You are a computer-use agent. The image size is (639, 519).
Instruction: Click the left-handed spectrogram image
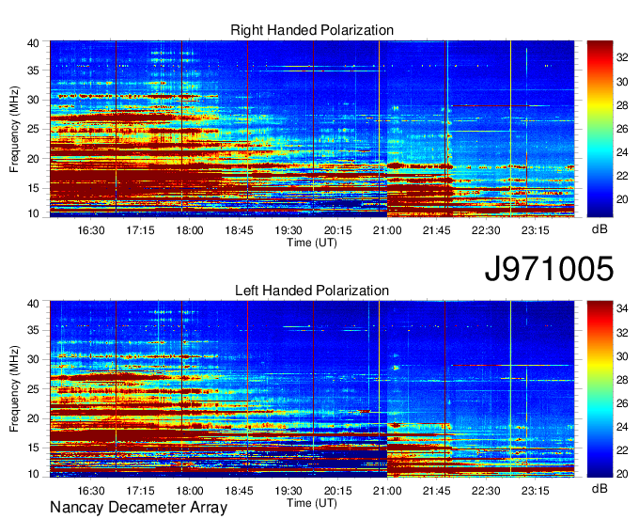point(312,389)
